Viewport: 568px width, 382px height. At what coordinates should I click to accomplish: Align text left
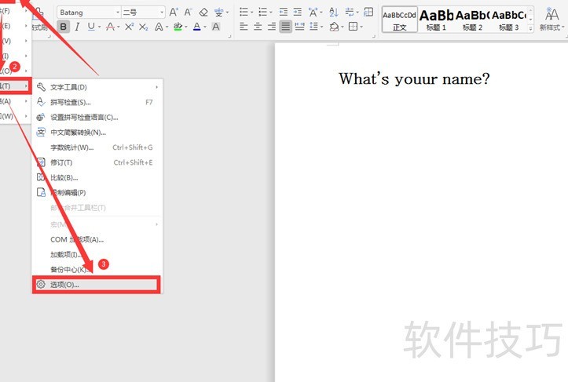[244, 27]
